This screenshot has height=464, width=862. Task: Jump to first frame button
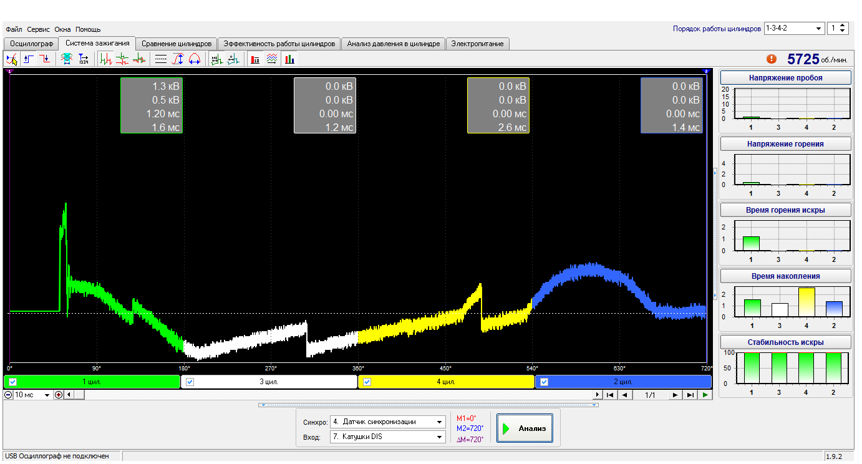(611, 395)
